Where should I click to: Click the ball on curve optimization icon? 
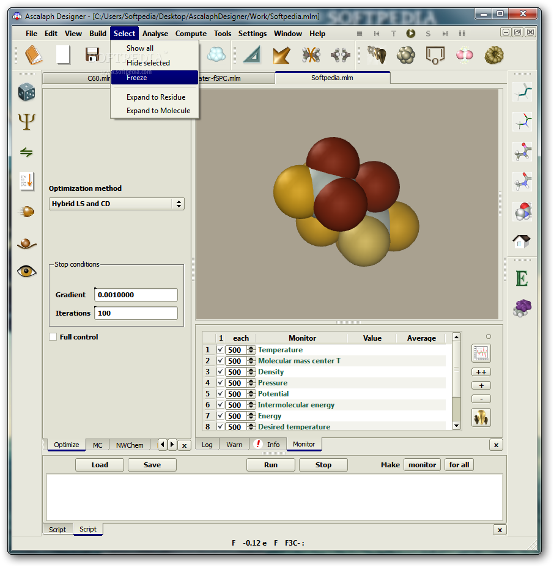[26, 243]
